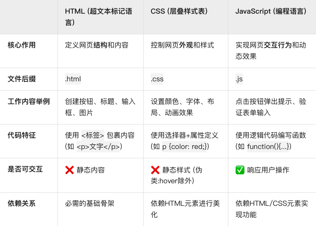Select the .css file suffix code
Screen dimensions: 316x226
click(x=157, y=79)
